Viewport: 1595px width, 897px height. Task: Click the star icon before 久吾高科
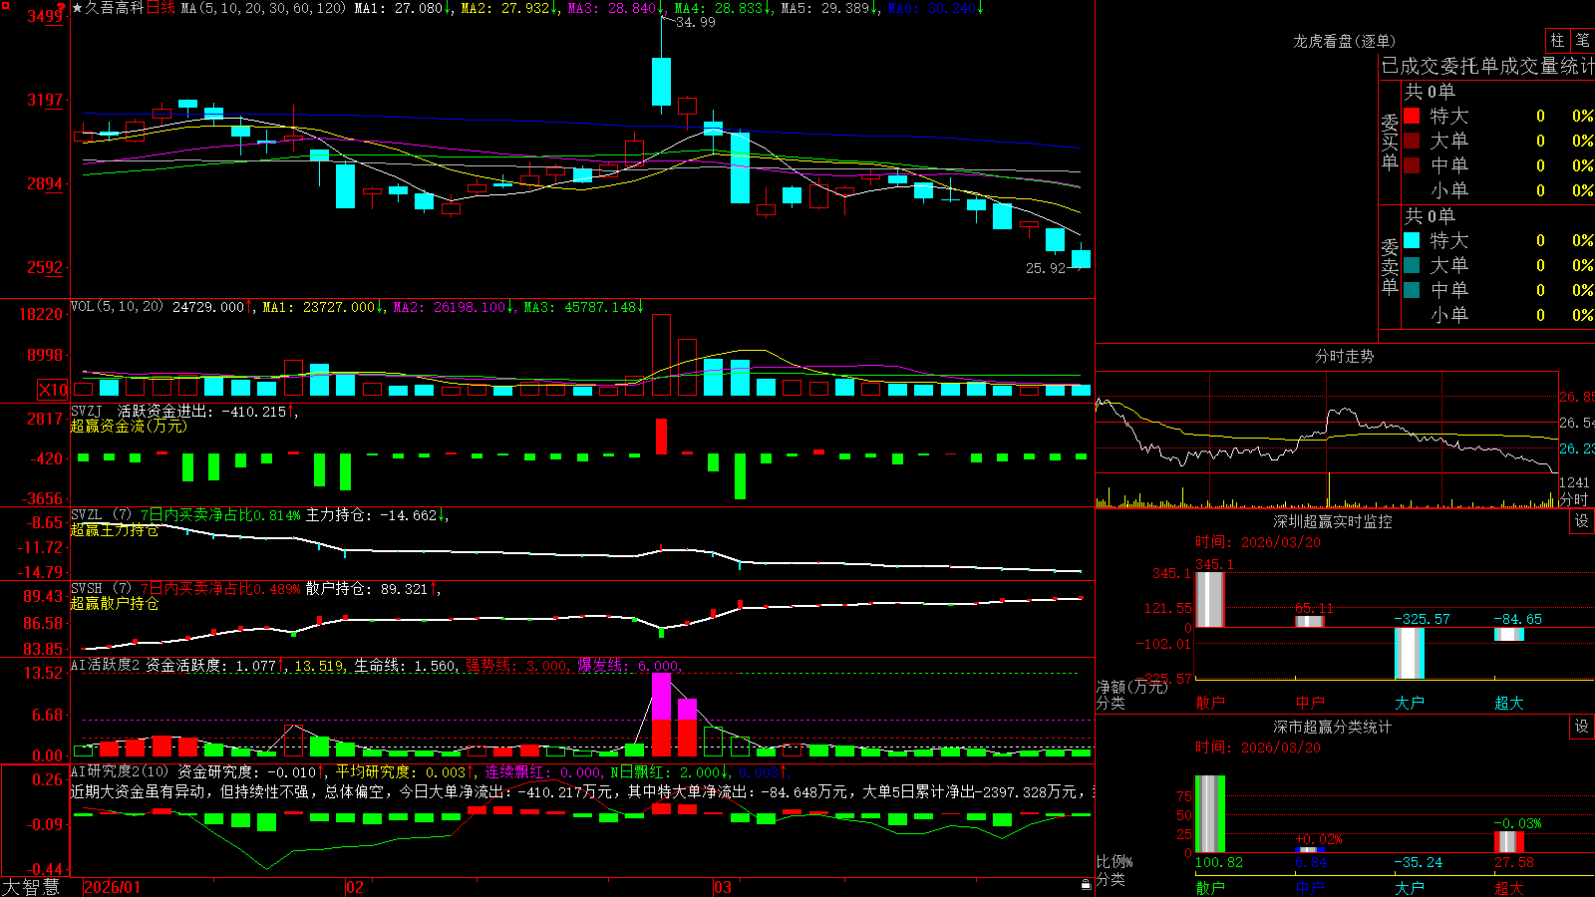77,8
